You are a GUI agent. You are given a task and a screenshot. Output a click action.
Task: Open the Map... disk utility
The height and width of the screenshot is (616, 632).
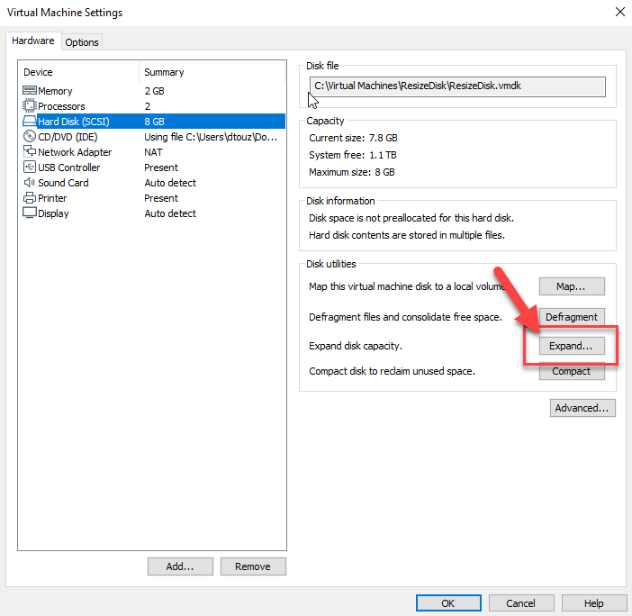tap(572, 286)
